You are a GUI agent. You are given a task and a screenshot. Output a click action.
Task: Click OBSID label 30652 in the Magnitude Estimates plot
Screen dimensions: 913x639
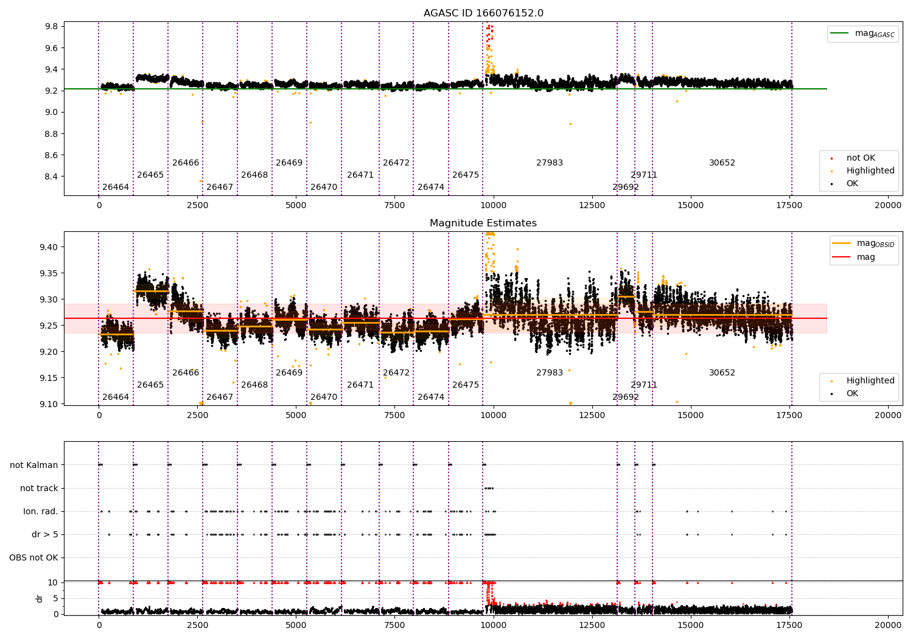click(x=722, y=373)
